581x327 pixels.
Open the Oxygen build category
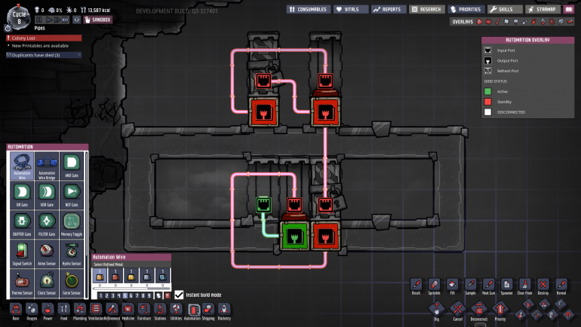(32, 311)
